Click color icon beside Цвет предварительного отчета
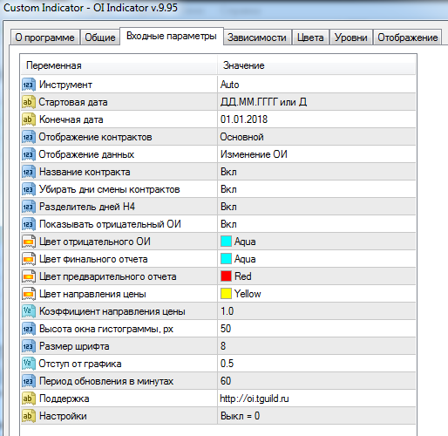 click(x=29, y=276)
